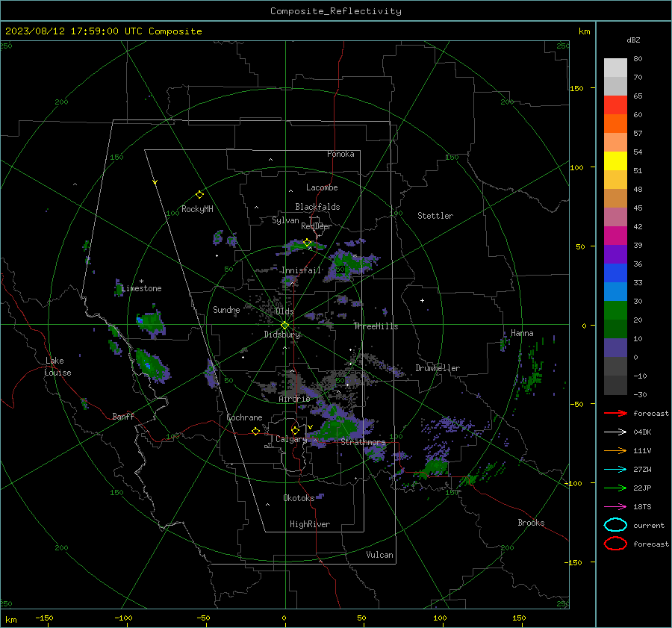Click the Hanna city label
The image size is (672, 628).
[x=522, y=333]
